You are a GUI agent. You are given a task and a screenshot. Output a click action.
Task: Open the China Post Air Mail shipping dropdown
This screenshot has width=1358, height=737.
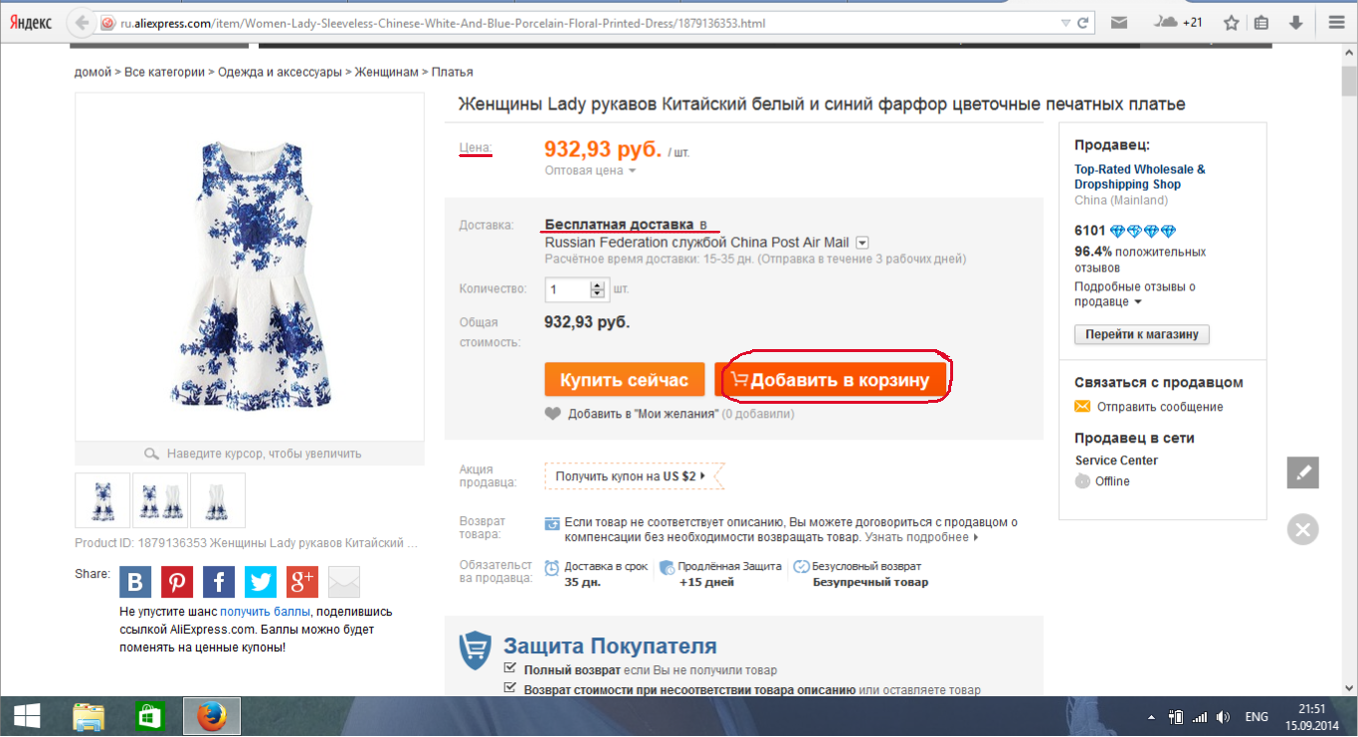point(863,242)
